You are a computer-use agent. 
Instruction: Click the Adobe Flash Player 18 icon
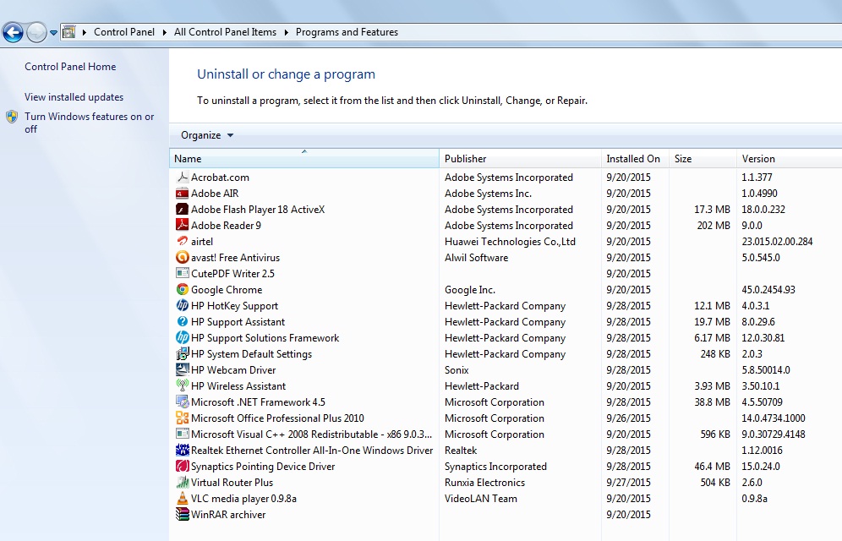182,210
